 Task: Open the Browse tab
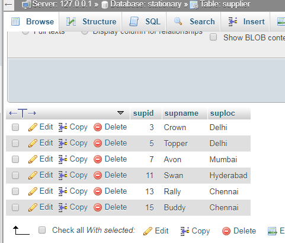point(33,21)
